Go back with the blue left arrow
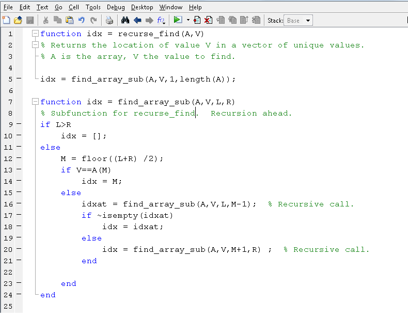Screen dimensions: 408x320 click(137, 20)
